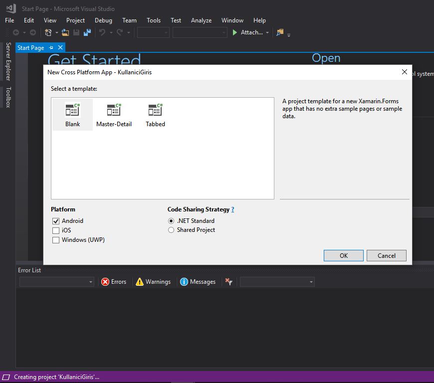The height and width of the screenshot is (383, 434).
Task: Click the New Project toolbar icon
Action: pos(48,32)
